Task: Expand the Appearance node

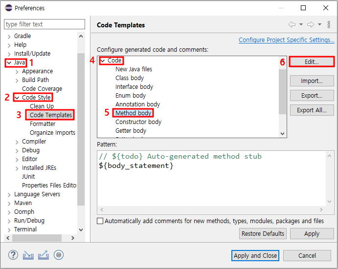Action: coord(17,72)
